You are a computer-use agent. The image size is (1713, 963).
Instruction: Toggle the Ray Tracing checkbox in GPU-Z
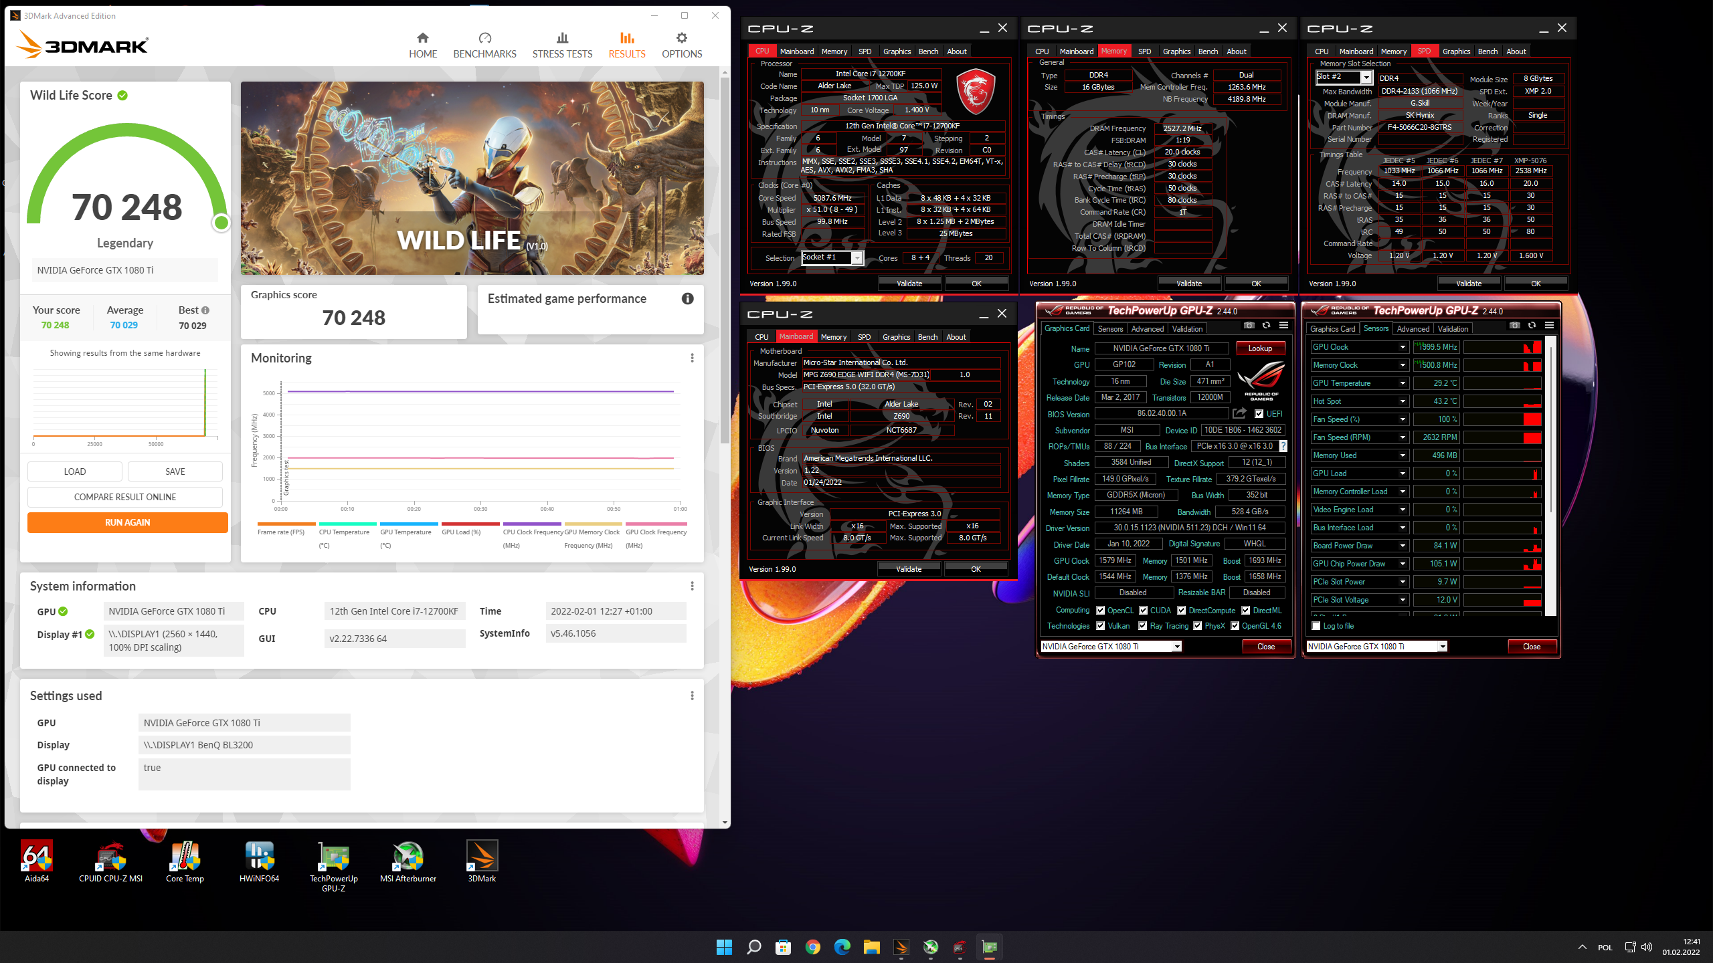click(x=1143, y=626)
